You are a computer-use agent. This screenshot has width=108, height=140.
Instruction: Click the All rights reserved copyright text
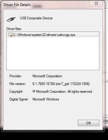(80, 92)
